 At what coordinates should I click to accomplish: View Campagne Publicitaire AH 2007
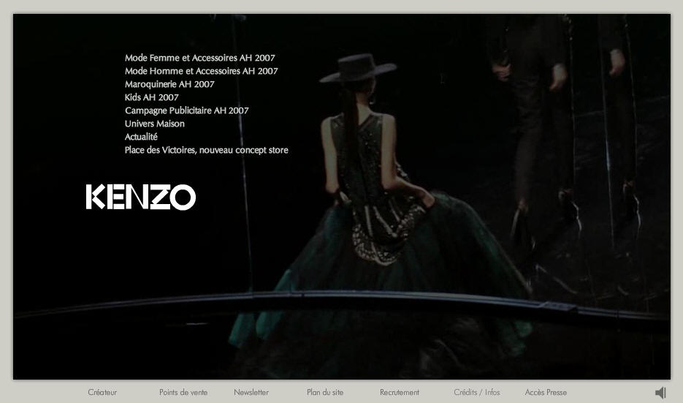click(187, 110)
